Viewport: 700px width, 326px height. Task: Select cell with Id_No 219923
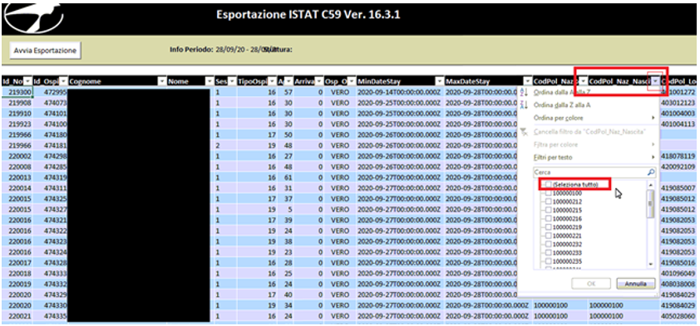[17, 124]
